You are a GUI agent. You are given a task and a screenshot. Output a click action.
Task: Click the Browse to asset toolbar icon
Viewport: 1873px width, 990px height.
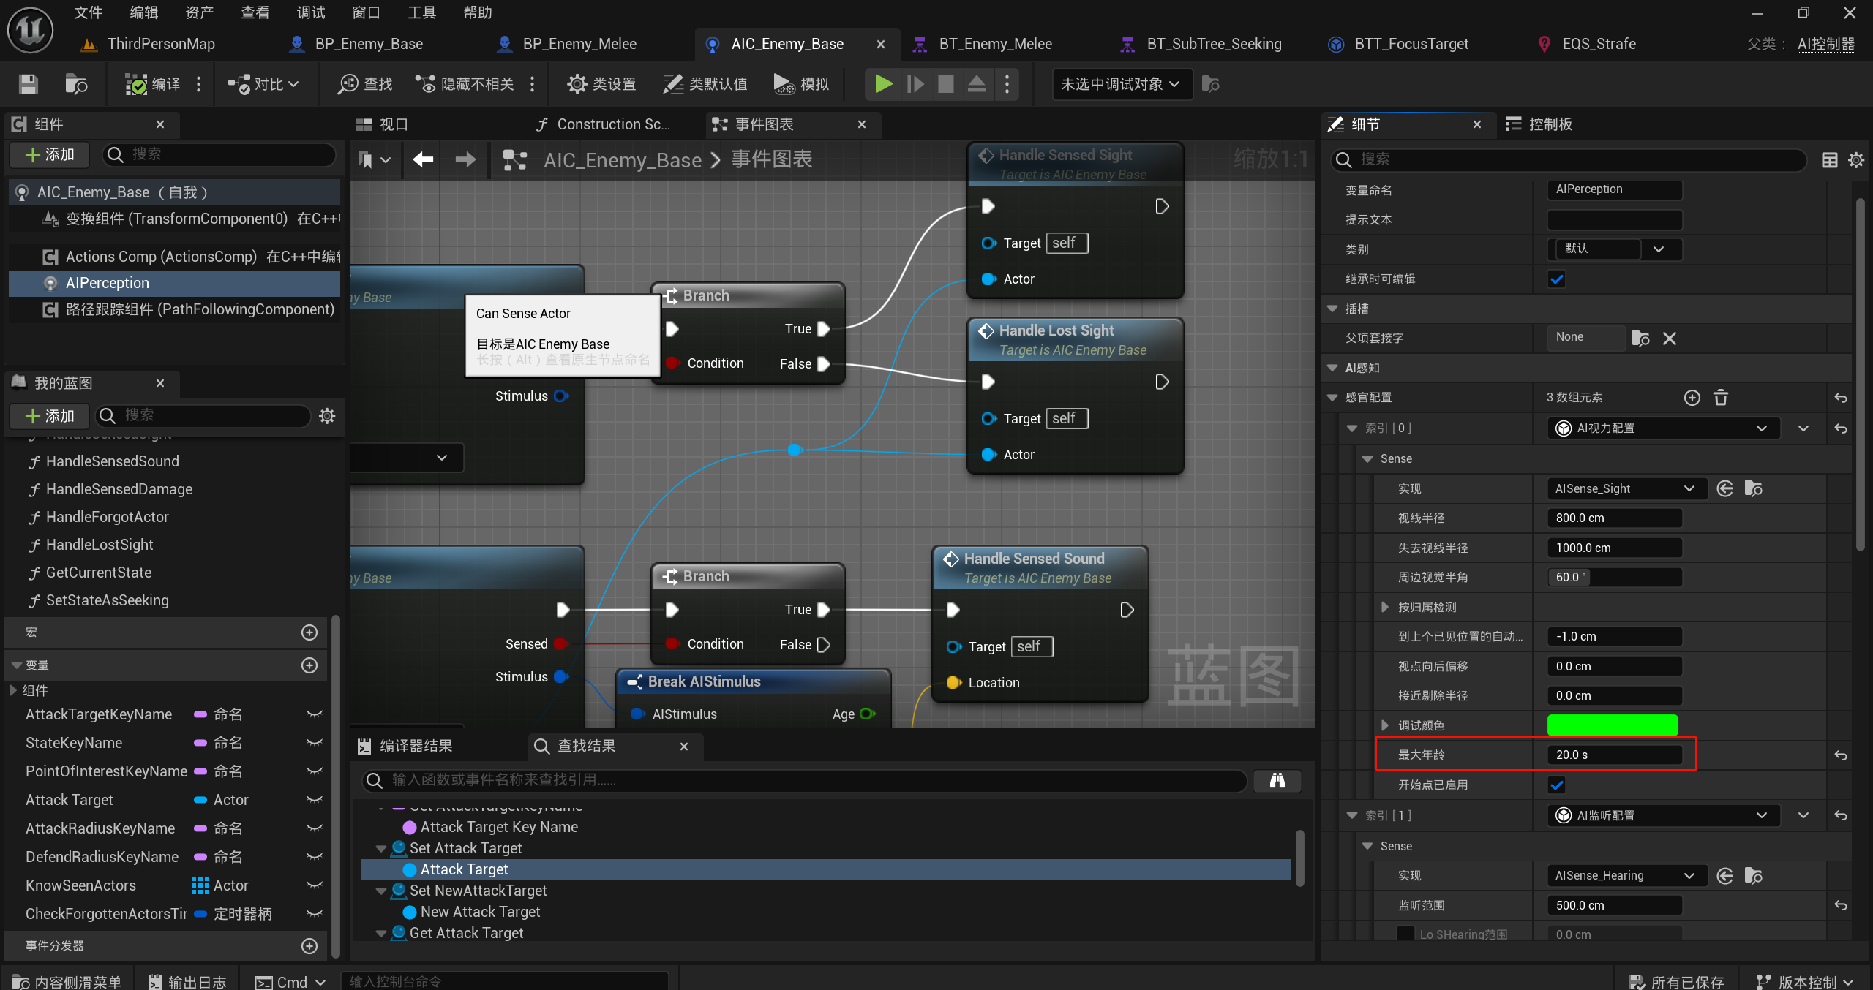75,84
